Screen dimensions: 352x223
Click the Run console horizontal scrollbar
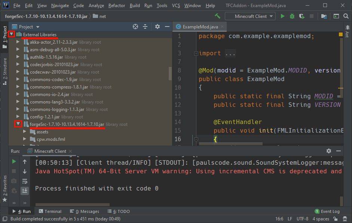pos(72,205)
